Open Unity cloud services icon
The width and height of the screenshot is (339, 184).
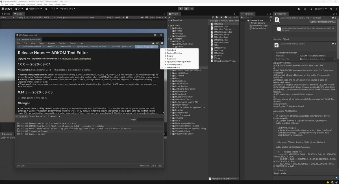click(x=299, y=9)
